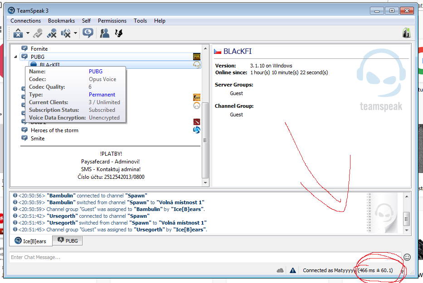This screenshot has height=283, width=423.
Task: Click the wolf-head toolbar icon
Action: coord(119,33)
